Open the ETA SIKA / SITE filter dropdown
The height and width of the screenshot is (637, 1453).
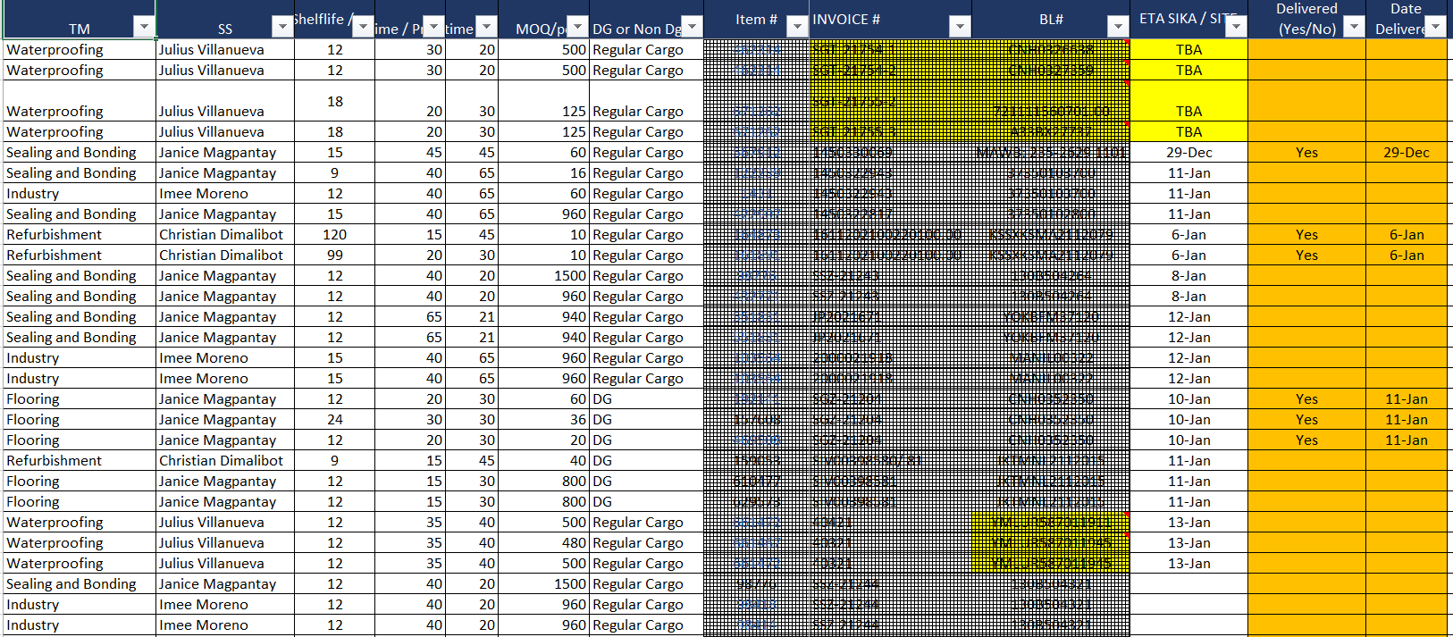click(1236, 28)
